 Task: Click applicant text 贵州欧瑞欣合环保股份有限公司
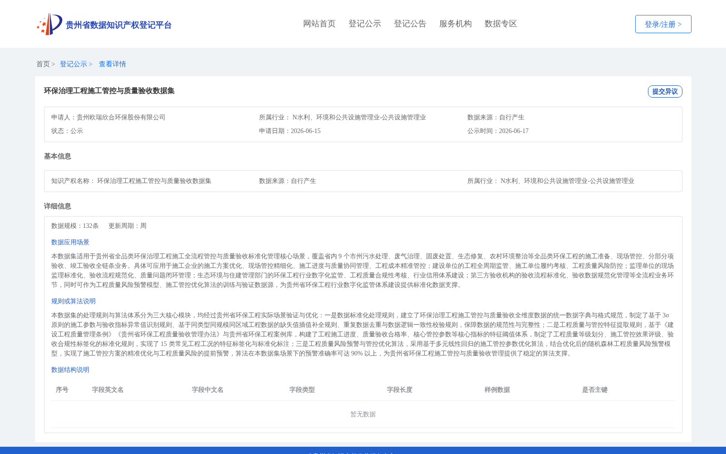coord(121,117)
